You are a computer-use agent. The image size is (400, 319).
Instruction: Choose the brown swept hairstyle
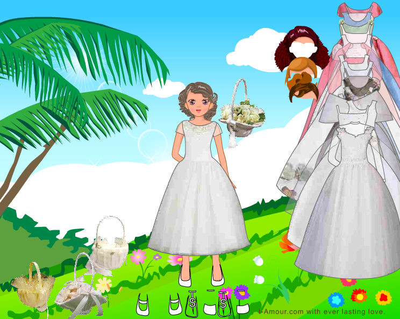302,90
